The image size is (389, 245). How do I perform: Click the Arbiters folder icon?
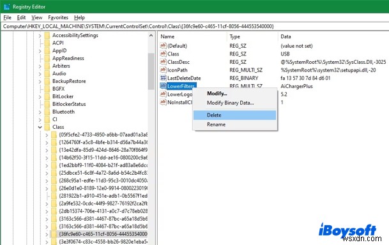pos(47,66)
